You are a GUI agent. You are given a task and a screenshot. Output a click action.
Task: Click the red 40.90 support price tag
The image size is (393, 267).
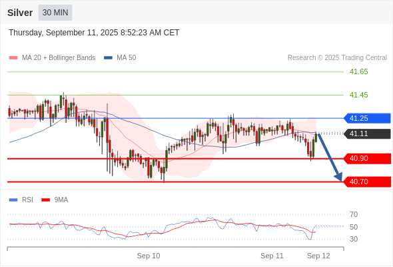coord(366,158)
